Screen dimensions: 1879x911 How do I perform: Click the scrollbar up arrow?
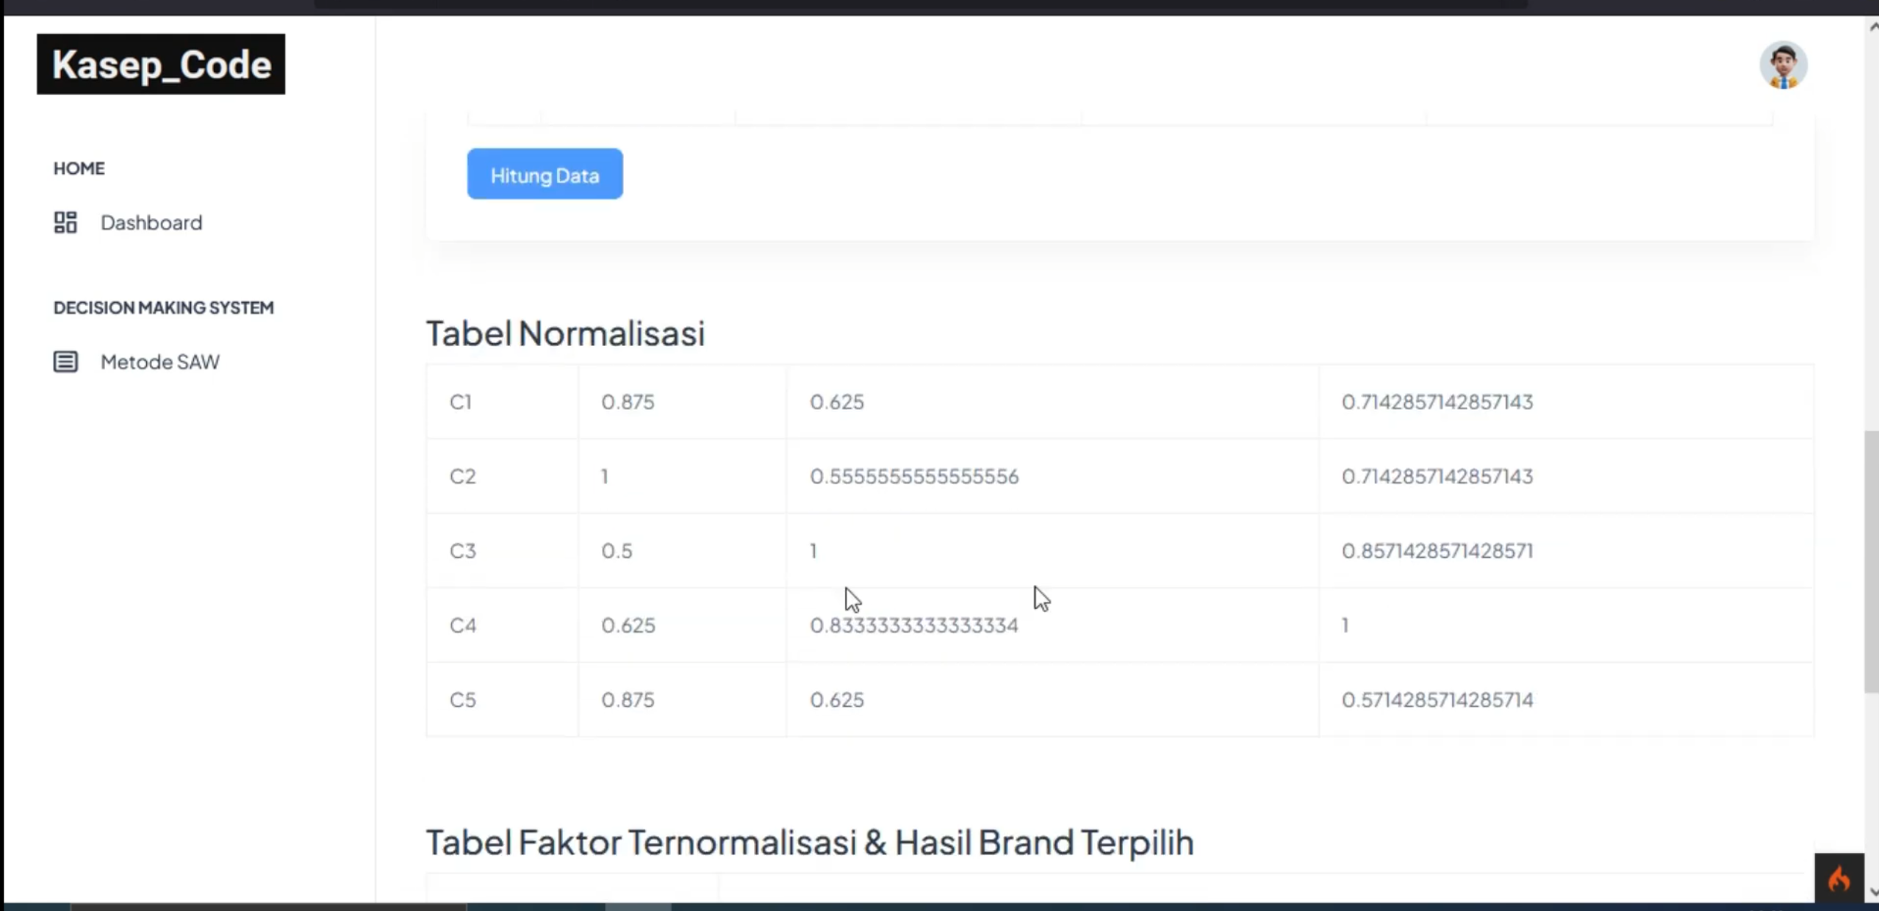(x=1872, y=27)
